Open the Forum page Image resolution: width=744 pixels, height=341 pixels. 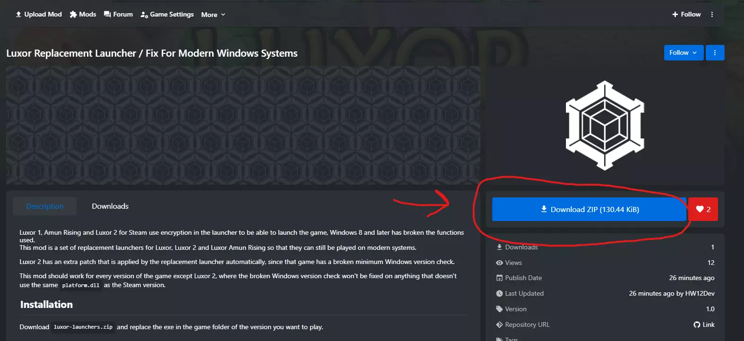(118, 14)
